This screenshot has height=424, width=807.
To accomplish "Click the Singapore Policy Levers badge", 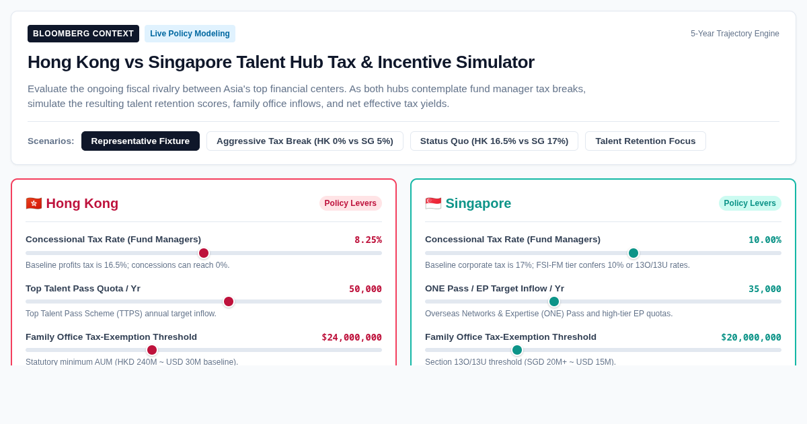I will point(750,203).
